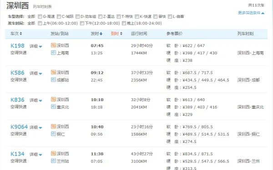Click the origin station icon in the K586 row
273x170 pixels.
(53, 73)
